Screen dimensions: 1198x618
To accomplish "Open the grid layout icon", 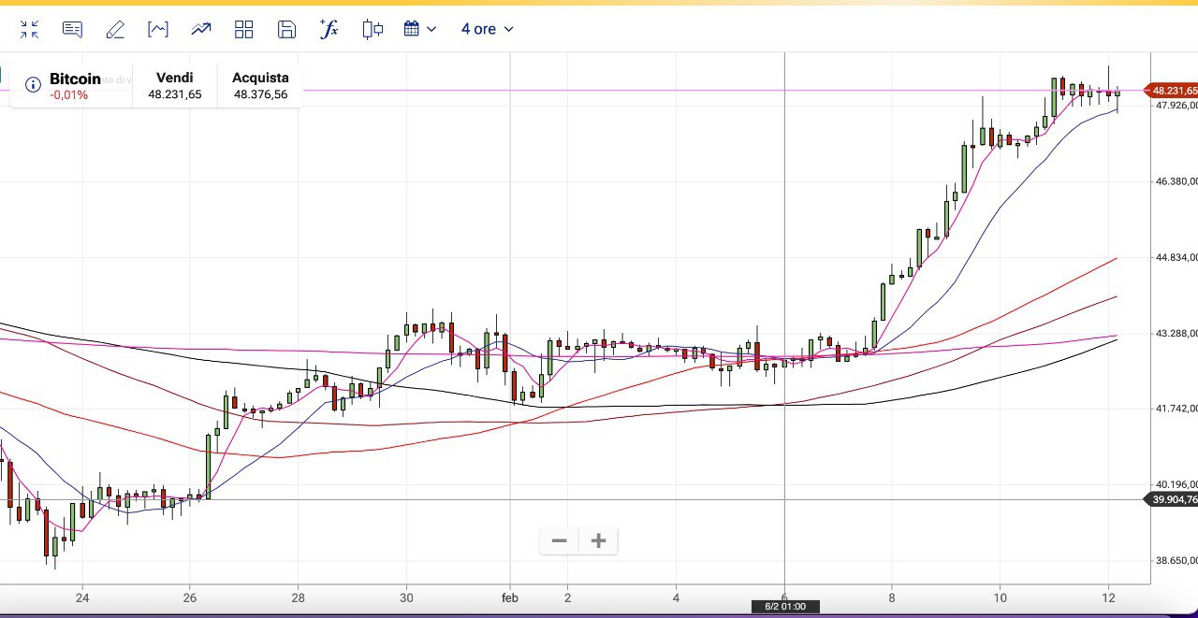I will [x=244, y=30].
